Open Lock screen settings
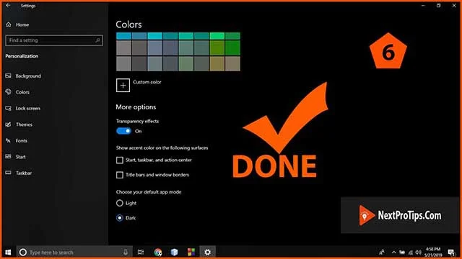 click(x=23, y=109)
